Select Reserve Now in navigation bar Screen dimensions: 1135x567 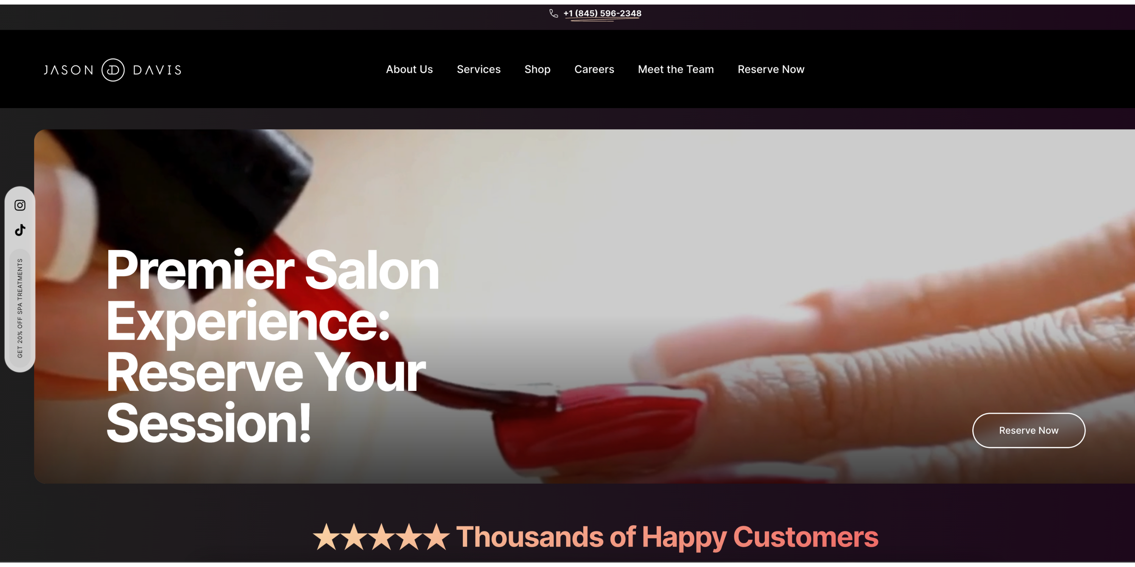(x=771, y=69)
